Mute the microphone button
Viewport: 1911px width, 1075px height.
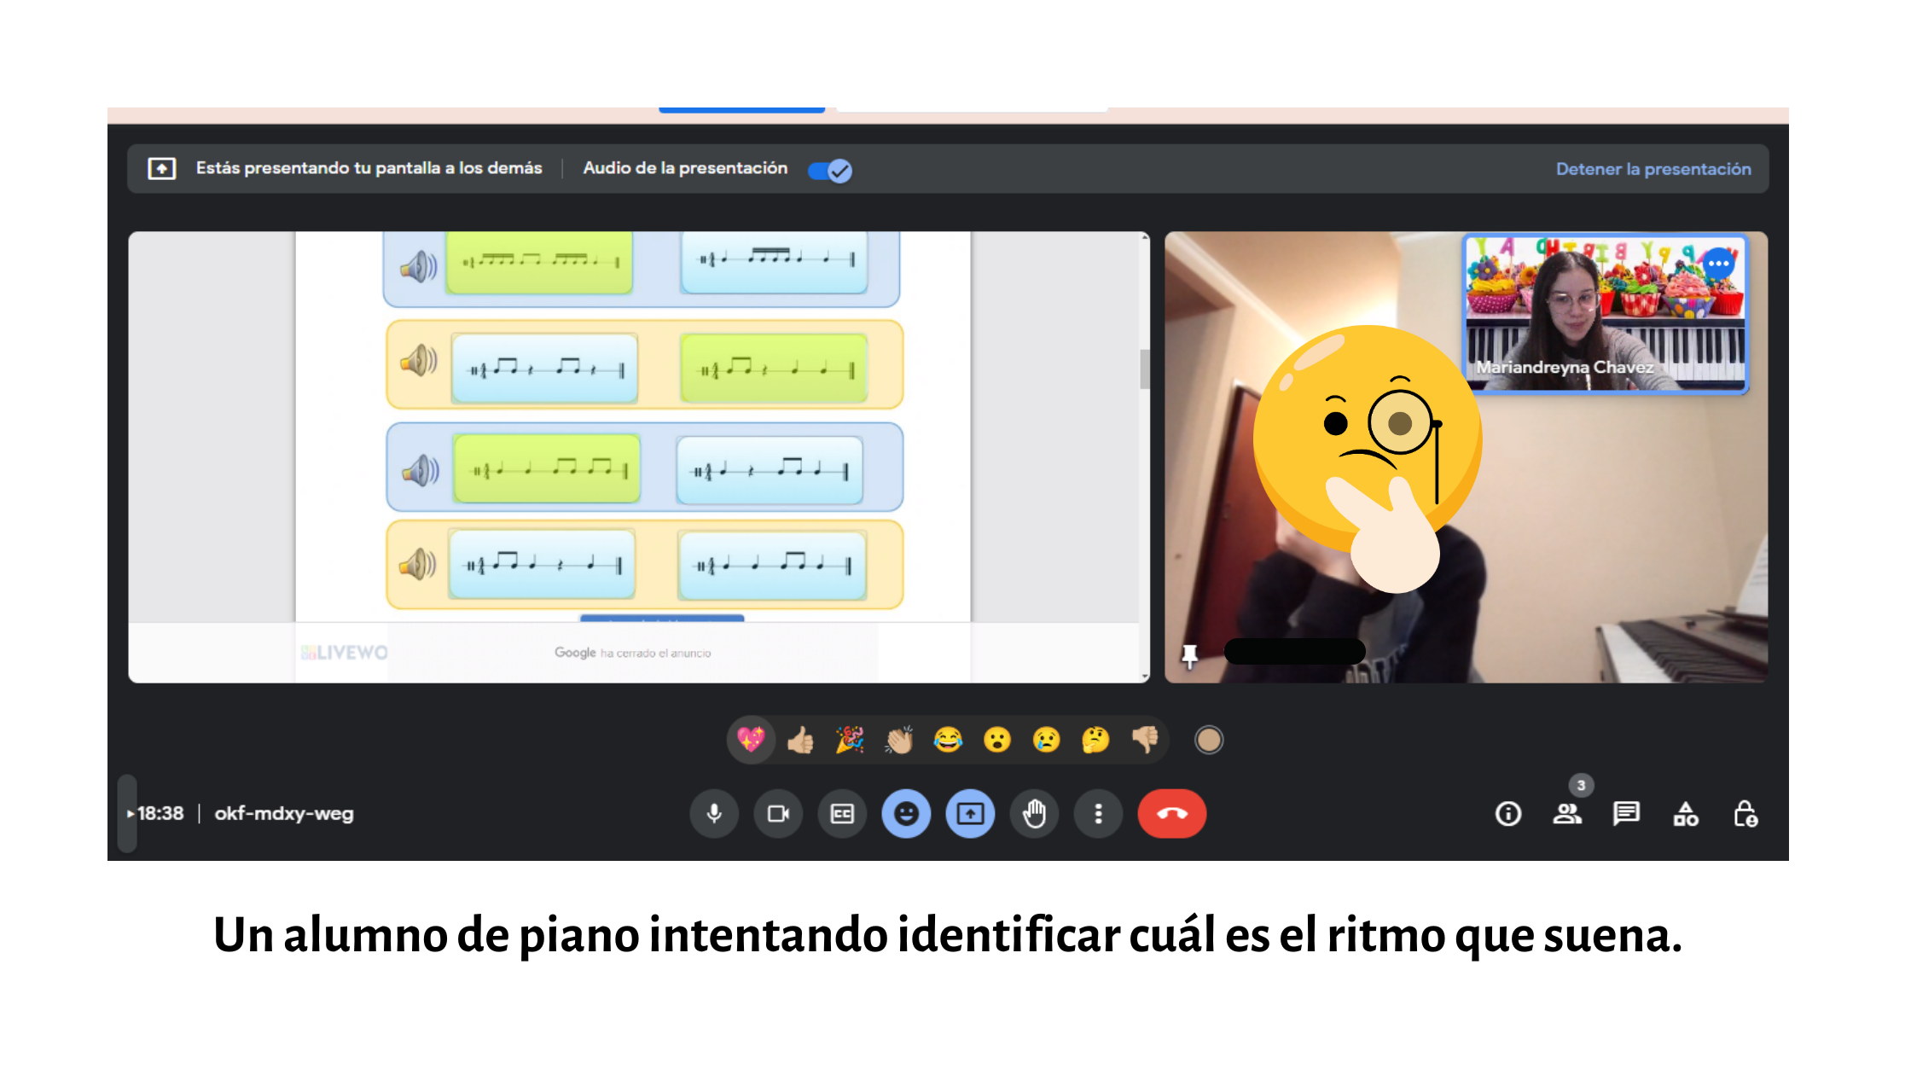click(x=714, y=814)
